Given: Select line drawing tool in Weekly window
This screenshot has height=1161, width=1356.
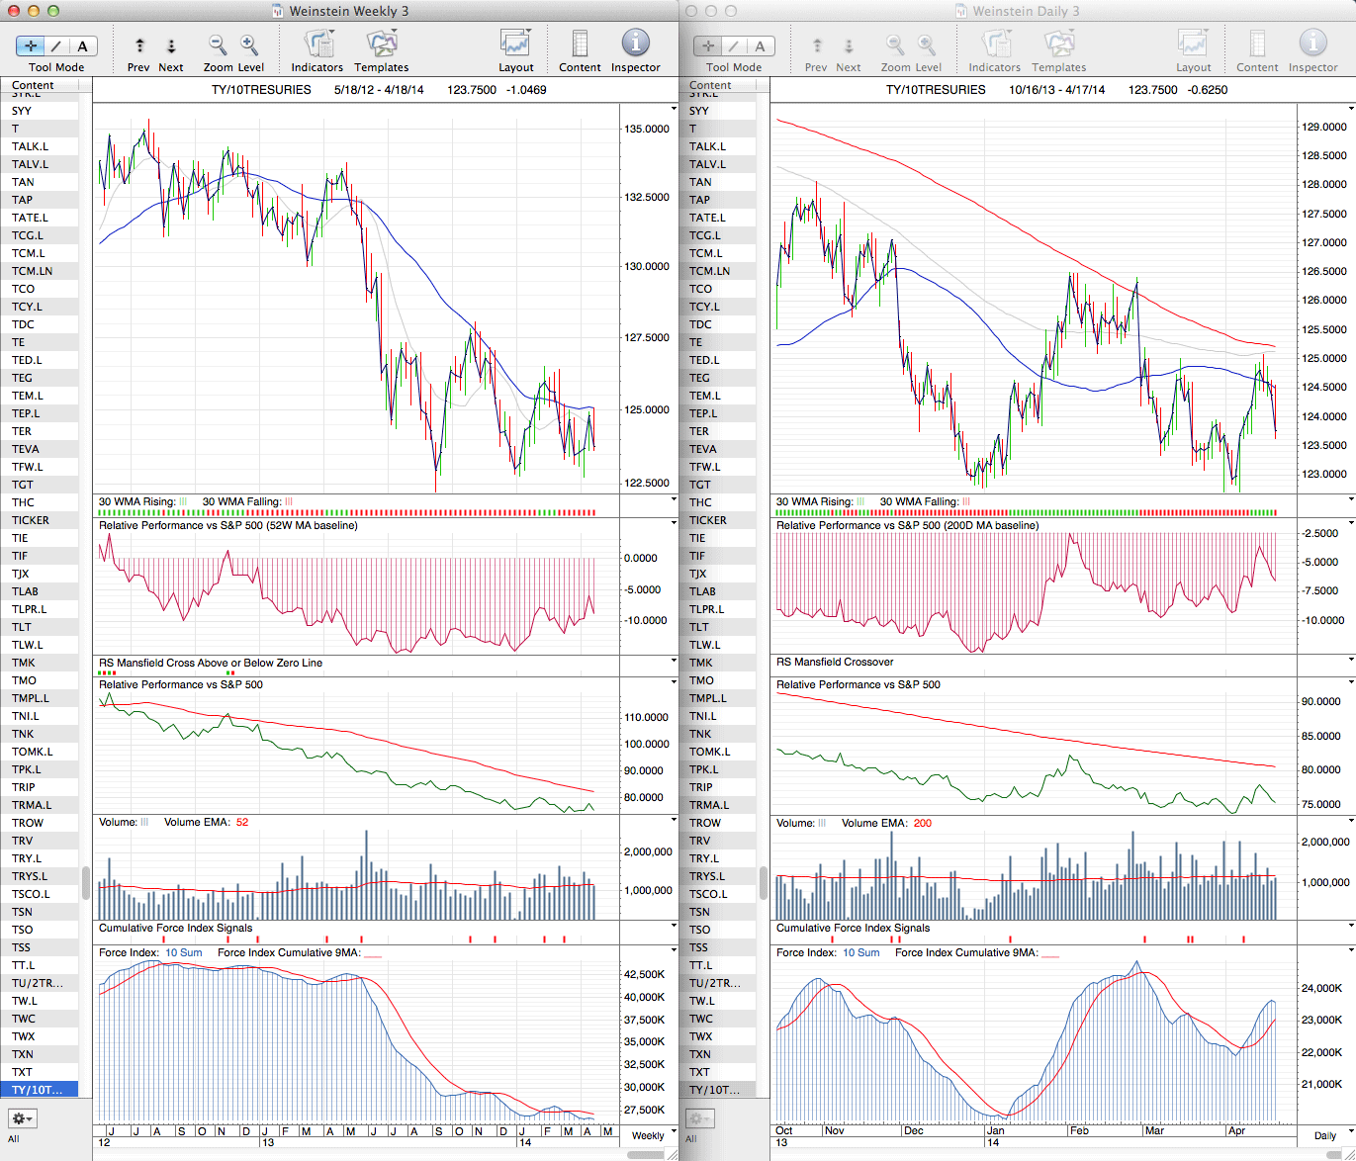Looking at the screenshot, I should [56, 45].
